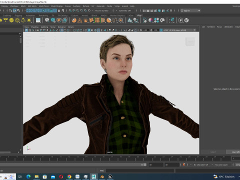Click the yellow rect light T-shaped icon
This screenshot has height=180, width=240.
(x=5, y=20)
